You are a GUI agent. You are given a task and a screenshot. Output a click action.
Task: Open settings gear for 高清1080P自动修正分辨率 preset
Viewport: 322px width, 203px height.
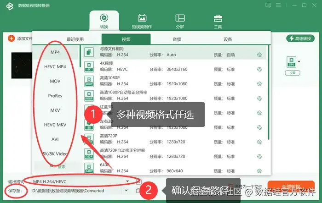pyautogui.click(x=259, y=99)
